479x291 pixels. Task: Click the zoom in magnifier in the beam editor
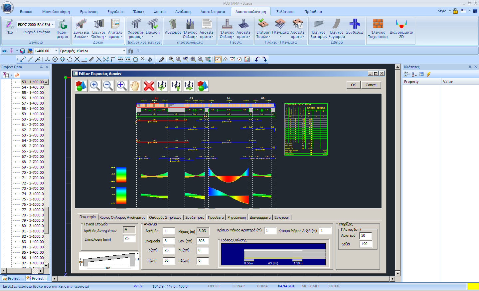click(x=95, y=86)
